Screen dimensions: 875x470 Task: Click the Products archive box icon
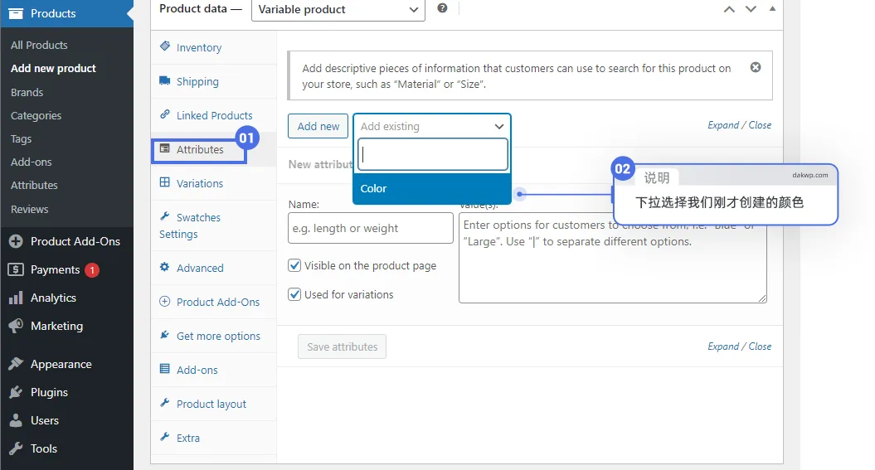(x=16, y=13)
